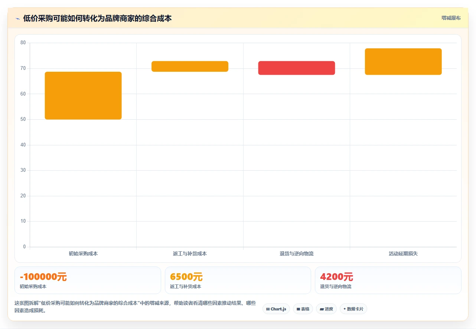Click the chart title 低价采购可能如何转化为品牌商家的综合成本

(97, 18)
